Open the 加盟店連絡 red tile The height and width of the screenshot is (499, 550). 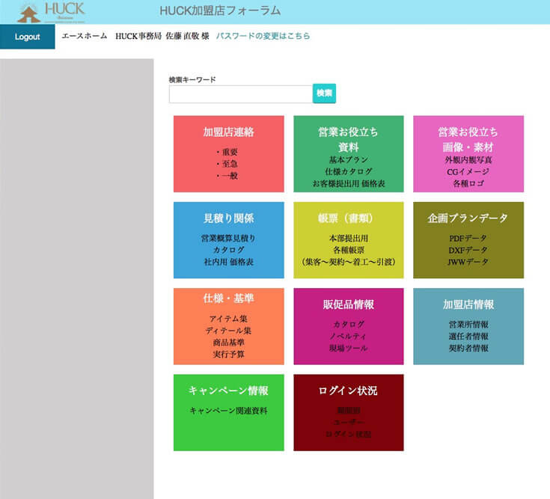[229, 154]
